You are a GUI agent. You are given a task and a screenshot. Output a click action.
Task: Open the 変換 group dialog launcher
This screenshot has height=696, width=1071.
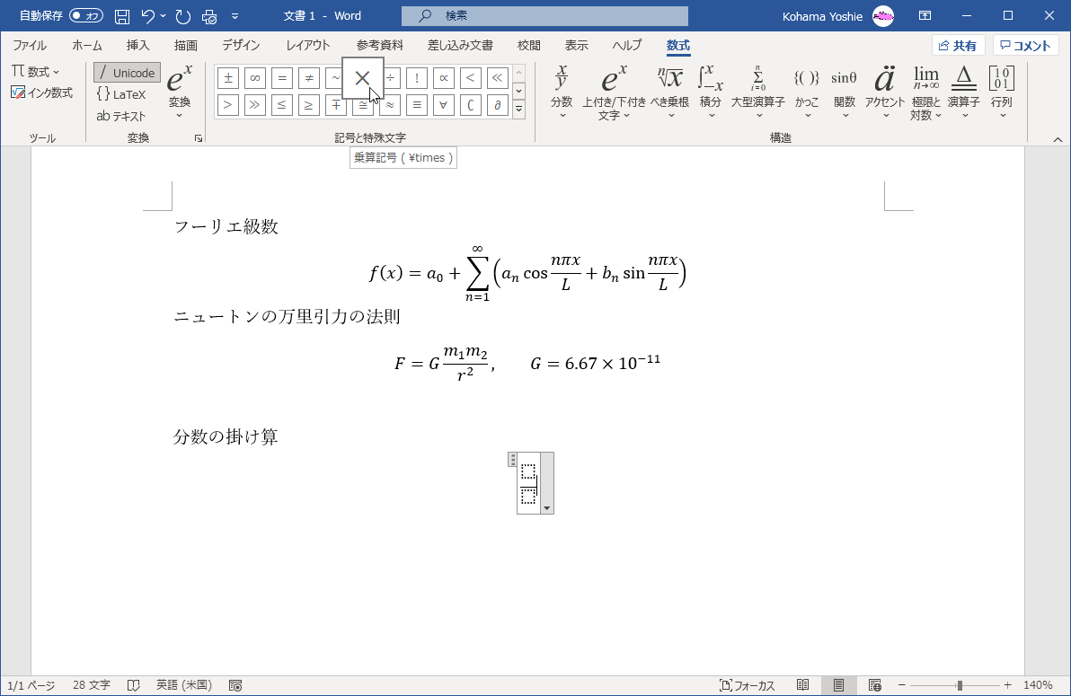click(199, 138)
